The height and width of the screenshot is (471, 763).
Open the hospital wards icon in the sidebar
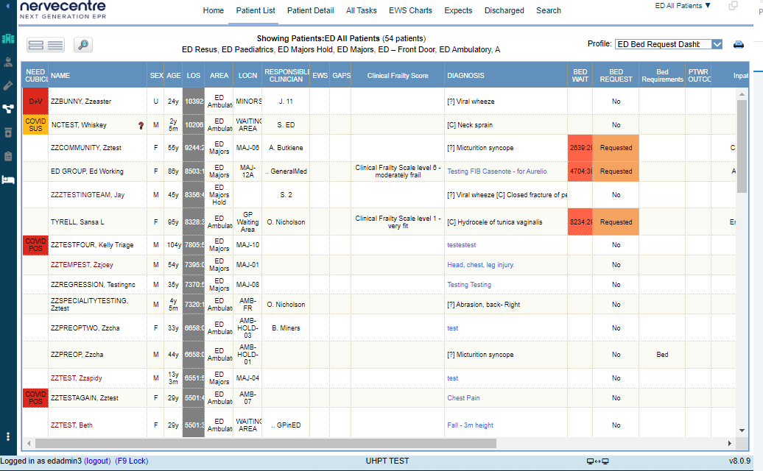pos(8,39)
